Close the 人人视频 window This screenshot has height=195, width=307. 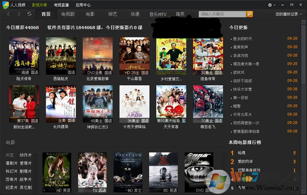301,5
